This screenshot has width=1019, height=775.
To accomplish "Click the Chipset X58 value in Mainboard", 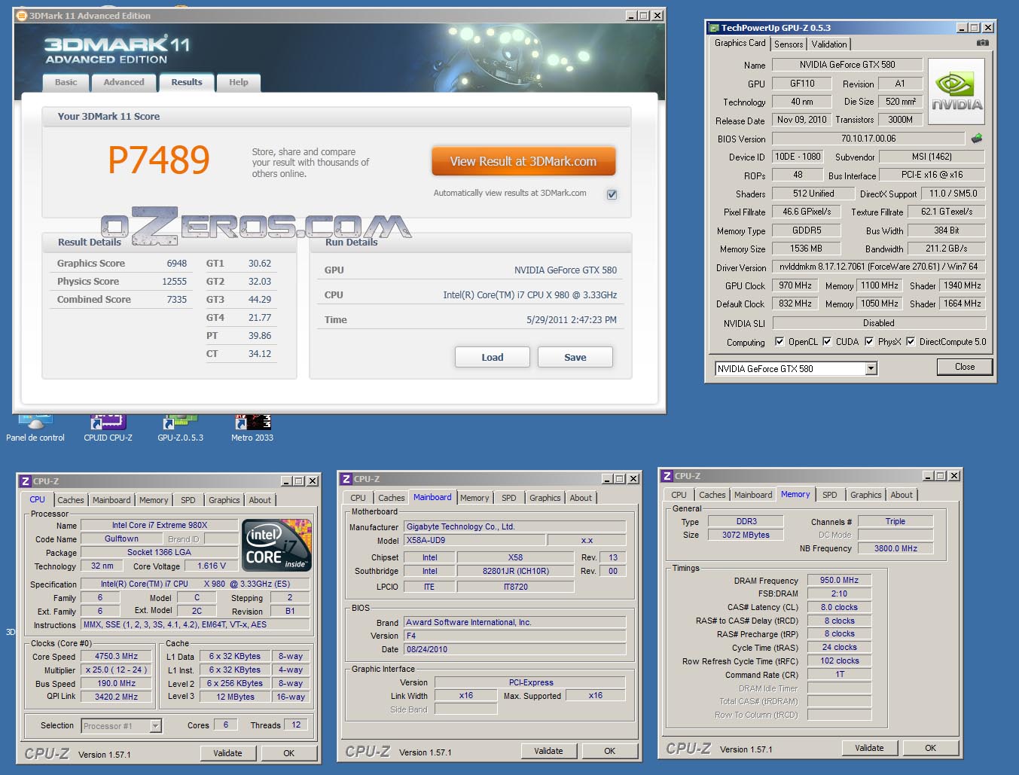I will pos(515,557).
